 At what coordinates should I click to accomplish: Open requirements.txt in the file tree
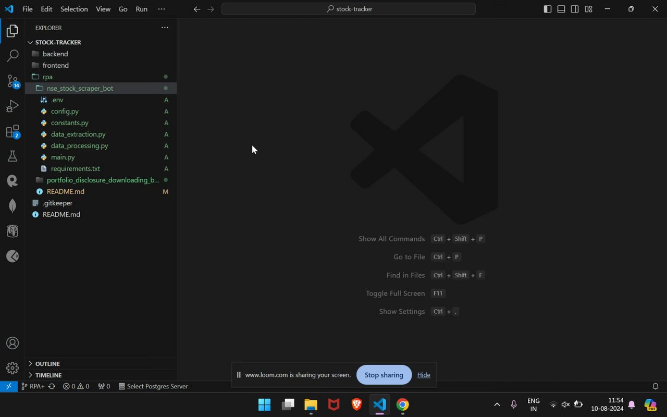pos(101,168)
